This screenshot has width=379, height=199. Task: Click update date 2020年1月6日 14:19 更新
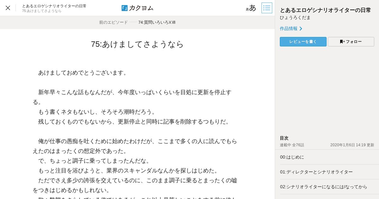[x=352, y=145]
